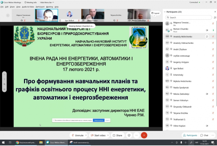217x146 pixels.
Task: Click the sort icon beside the participant search
Action: (x=215, y=17)
